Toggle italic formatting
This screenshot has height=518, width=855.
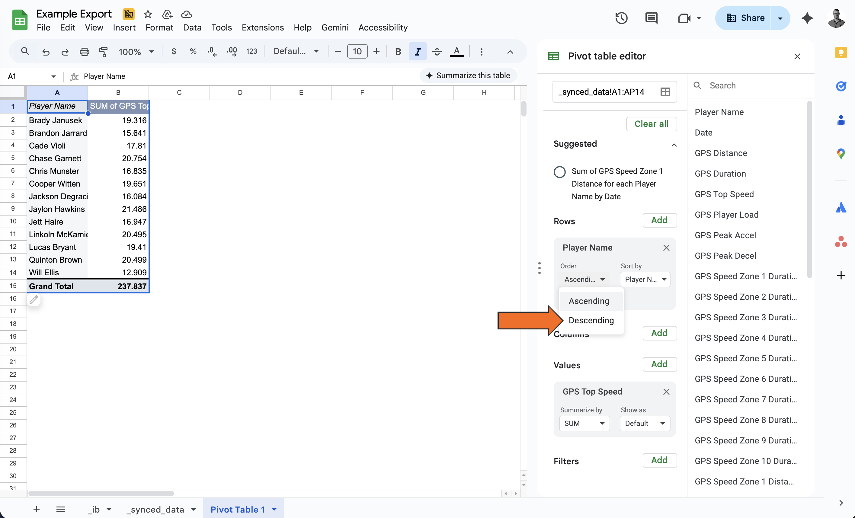coord(418,52)
